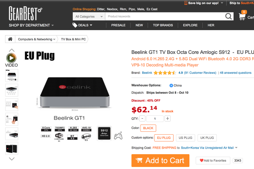Open the TOP BRANDS menu item
The image size is (254, 169).
(163, 25)
